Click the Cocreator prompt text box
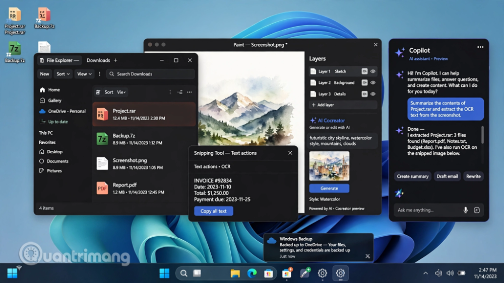This screenshot has width=504, height=283. (343, 141)
